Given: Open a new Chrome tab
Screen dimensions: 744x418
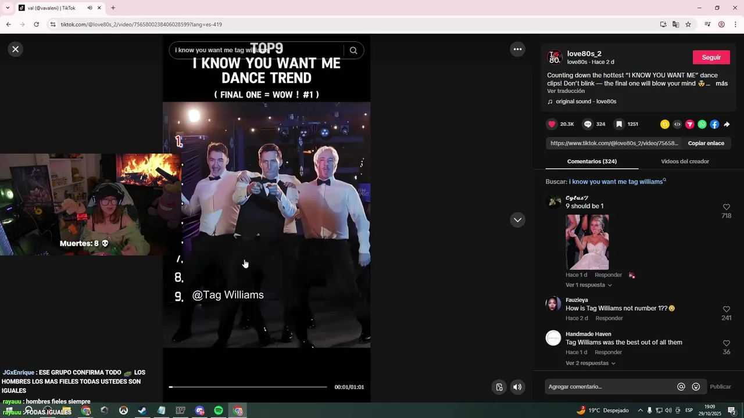Looking at the screenshot, I should 113,8.
